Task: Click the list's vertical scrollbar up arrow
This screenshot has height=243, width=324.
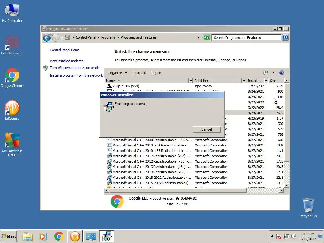Action: point(286,80)
